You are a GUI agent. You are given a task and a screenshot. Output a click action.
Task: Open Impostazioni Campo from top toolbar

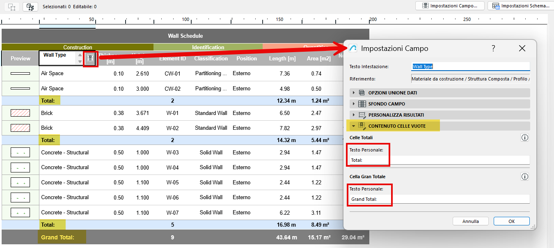[x=450, y=6]
